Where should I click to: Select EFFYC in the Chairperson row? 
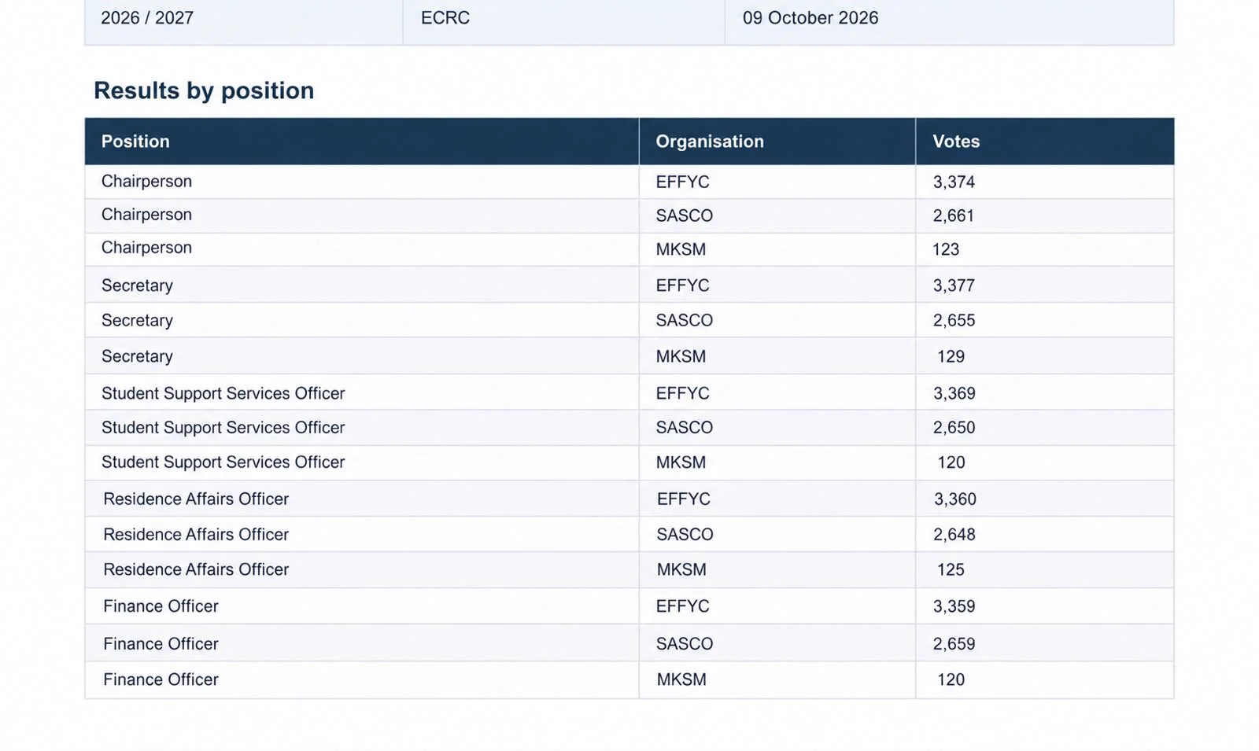pyautogui.click(x=682, y=182)
